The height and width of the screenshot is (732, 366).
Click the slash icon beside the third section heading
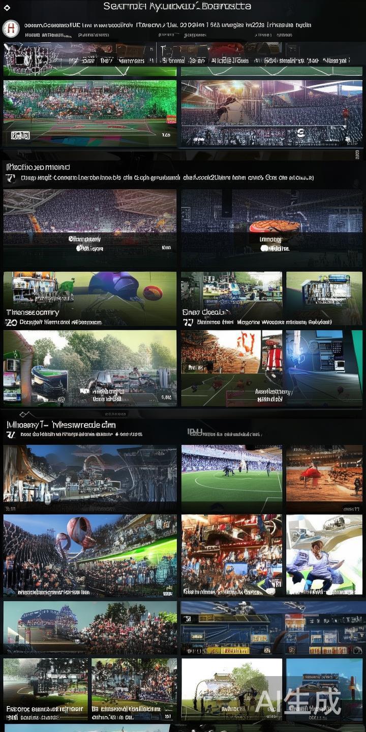[10, 435]
